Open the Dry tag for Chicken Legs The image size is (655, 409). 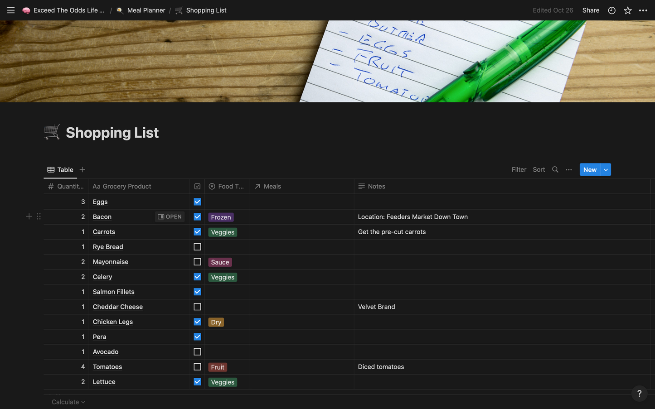tap(216, 322)
